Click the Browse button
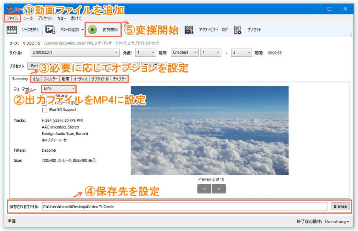This screenshot has width=358, height=231. click(340, 207)
